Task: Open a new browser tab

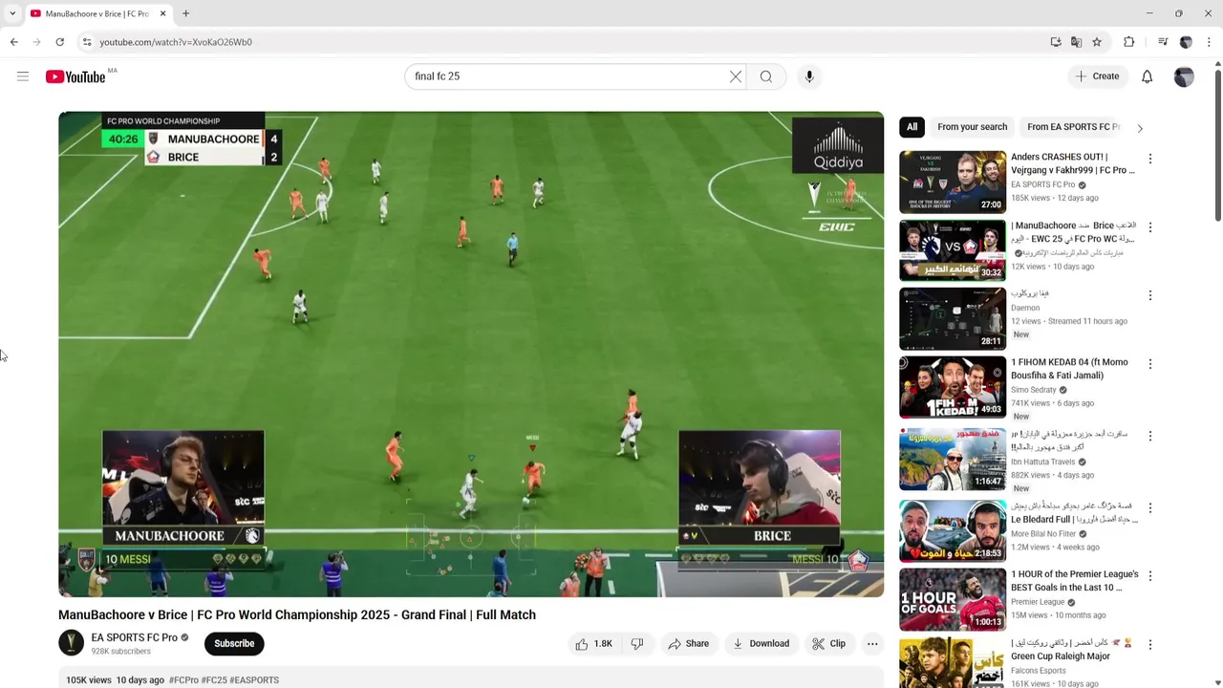Action: click(186, 13)
